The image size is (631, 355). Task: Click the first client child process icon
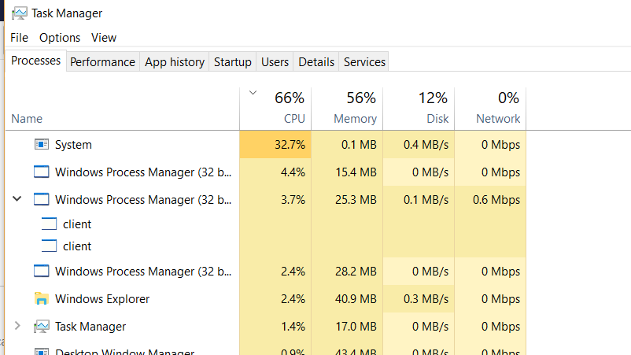[49, 224]
